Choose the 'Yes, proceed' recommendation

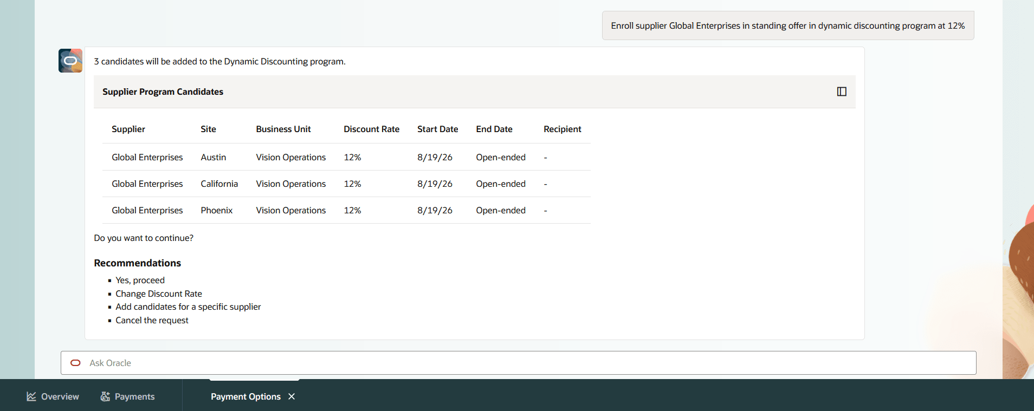point(140,280)
